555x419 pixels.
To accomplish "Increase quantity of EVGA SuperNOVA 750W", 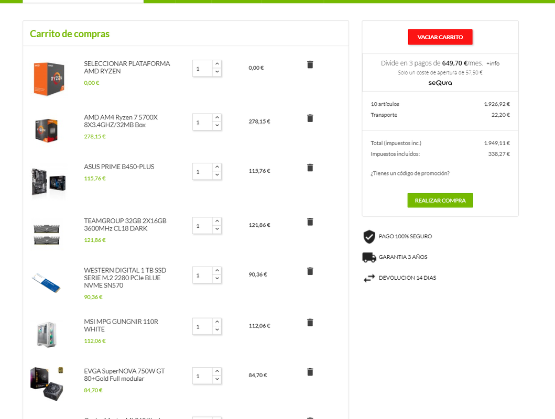I will coord(217,372).
